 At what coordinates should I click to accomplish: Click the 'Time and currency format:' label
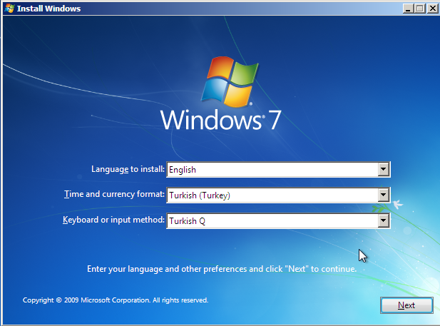pyautogui.click(x=114, y=194)
